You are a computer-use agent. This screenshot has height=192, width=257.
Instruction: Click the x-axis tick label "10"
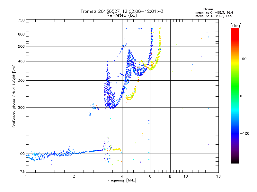186,176
